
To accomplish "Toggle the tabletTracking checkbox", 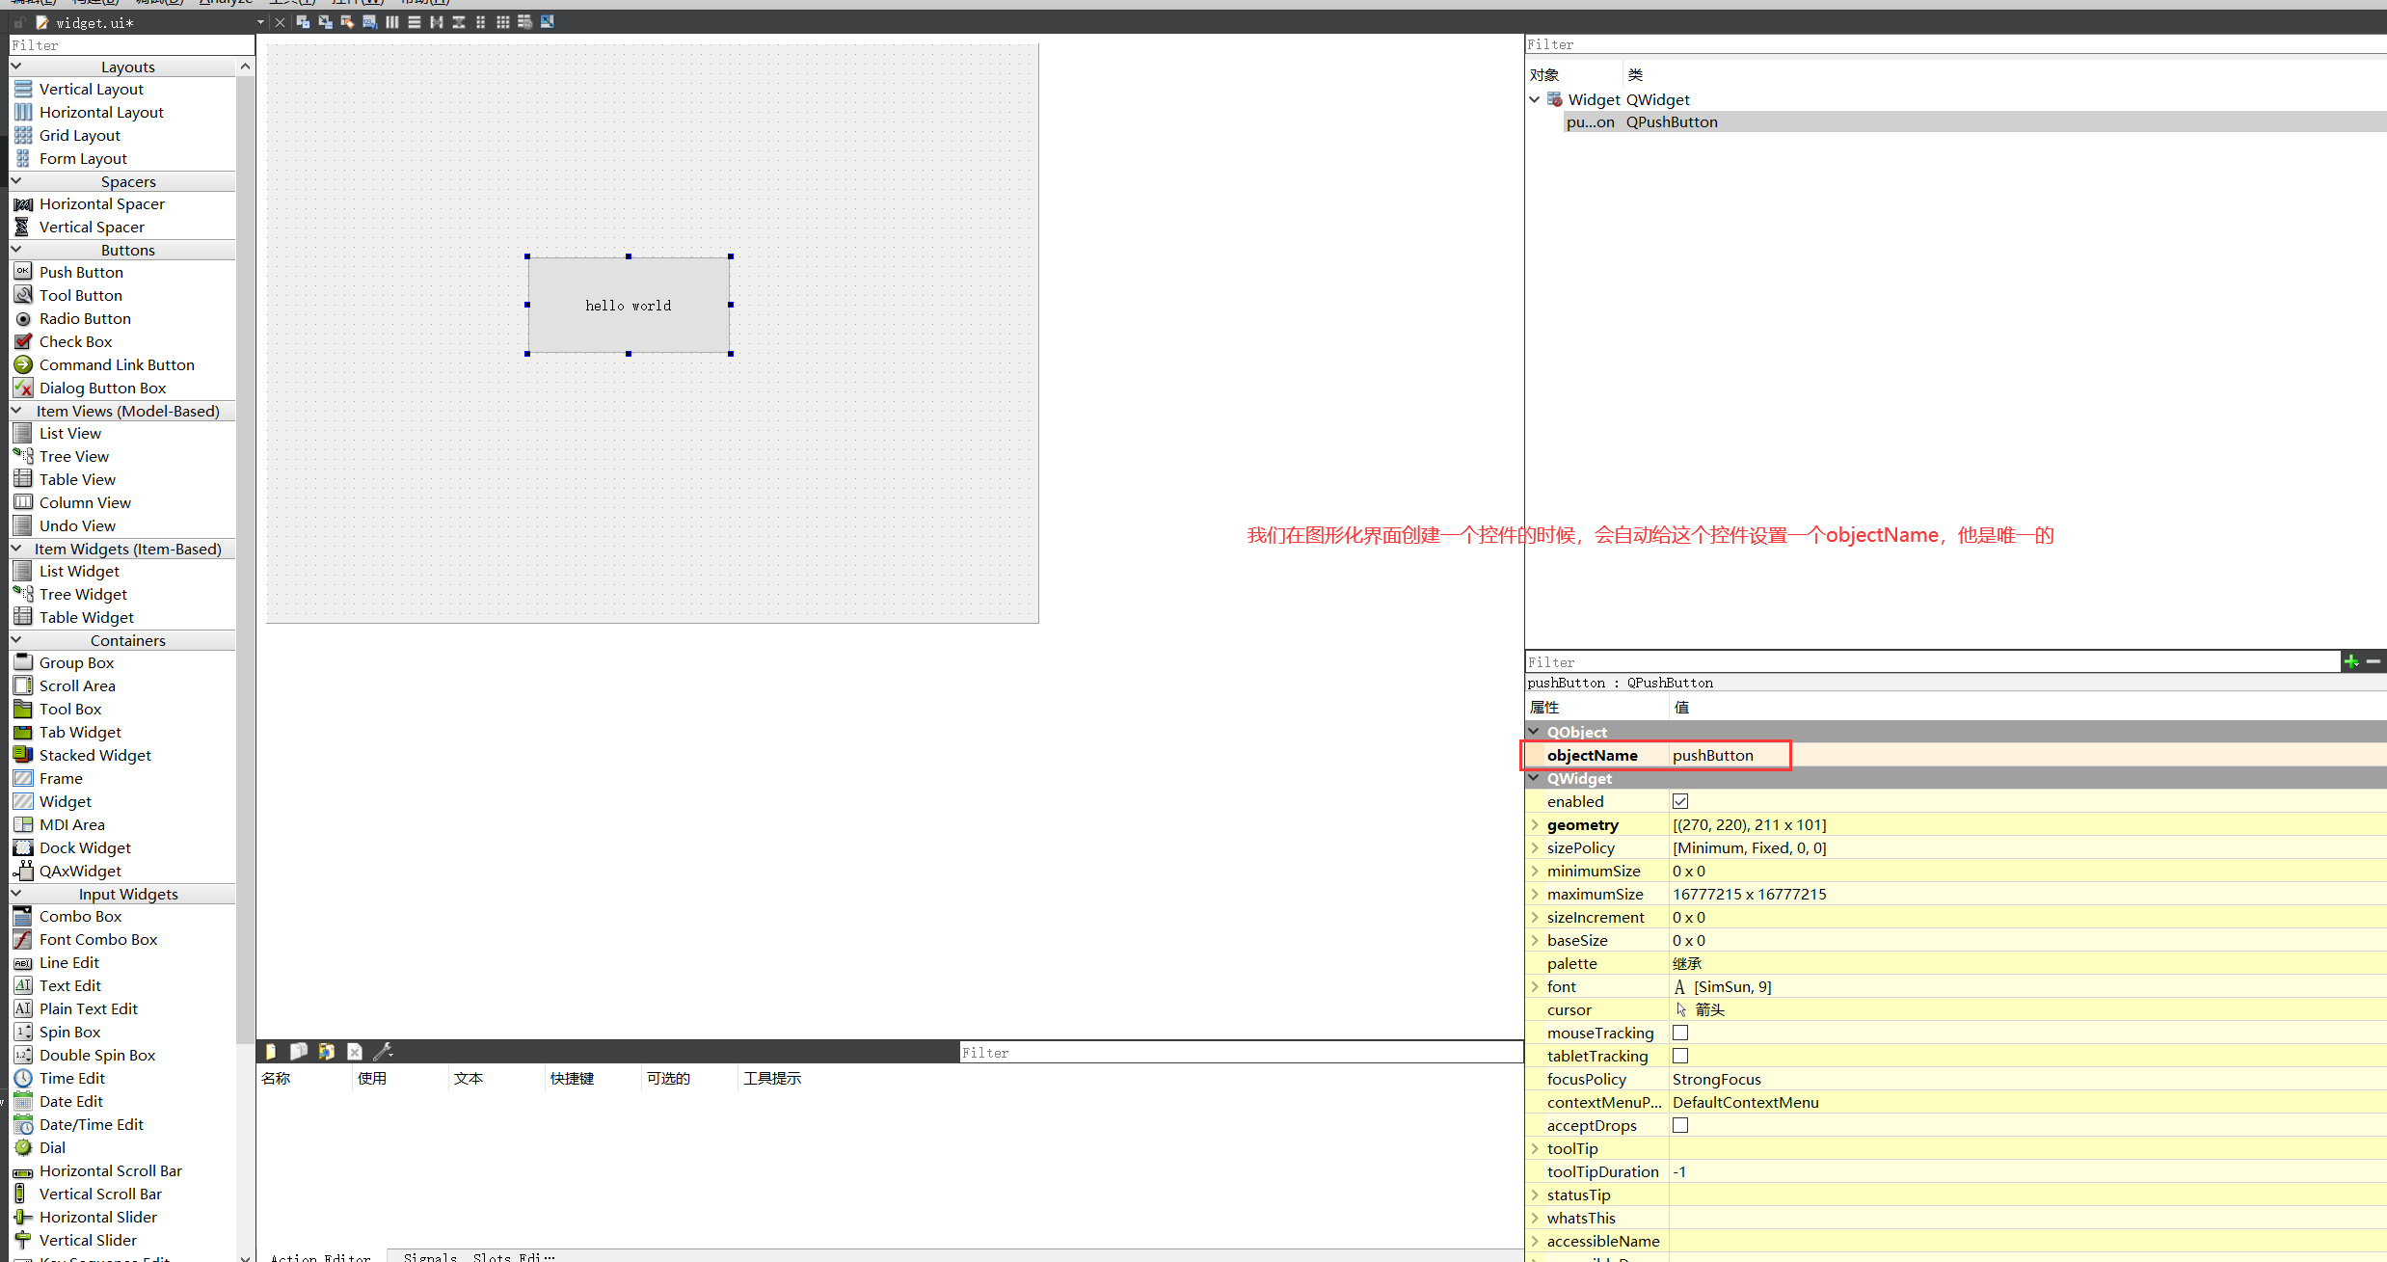I will pos(1680,1056).
